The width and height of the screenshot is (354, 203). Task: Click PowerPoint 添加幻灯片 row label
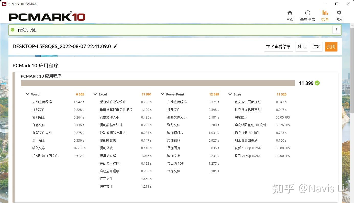coord(175,133)
